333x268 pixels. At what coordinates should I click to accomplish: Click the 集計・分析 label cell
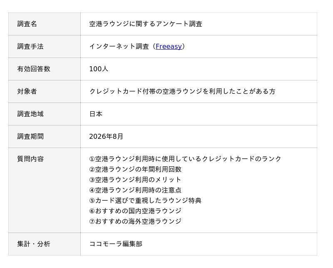pos(45,244)
